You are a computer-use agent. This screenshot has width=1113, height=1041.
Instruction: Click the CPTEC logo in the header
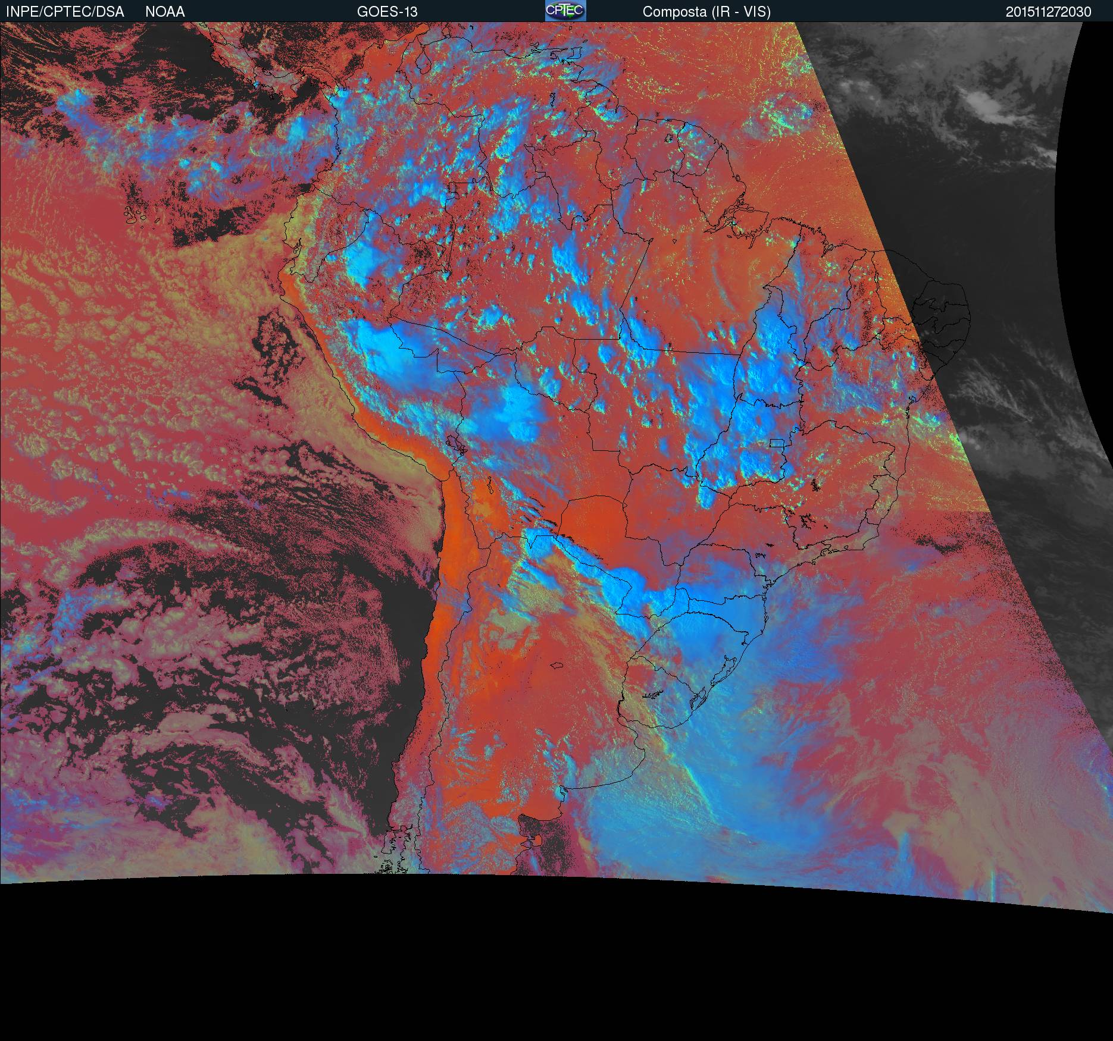point(565,11)
